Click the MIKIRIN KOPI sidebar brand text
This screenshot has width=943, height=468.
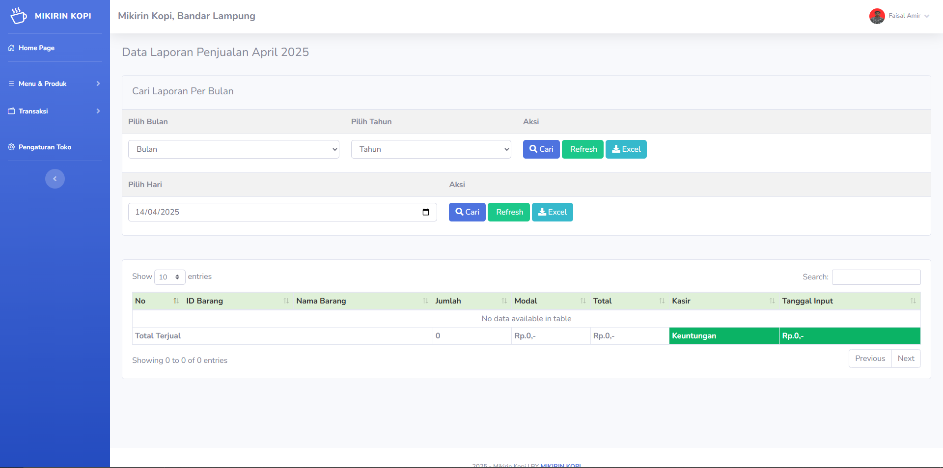point(63,16)
